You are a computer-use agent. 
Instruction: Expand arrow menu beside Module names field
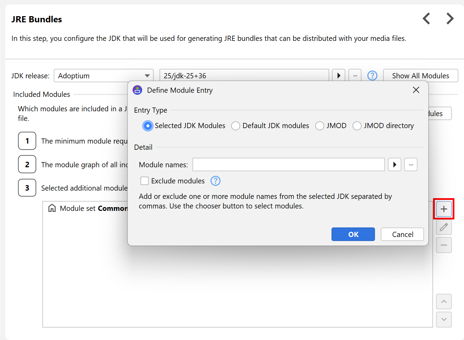[x=395, y=165]
